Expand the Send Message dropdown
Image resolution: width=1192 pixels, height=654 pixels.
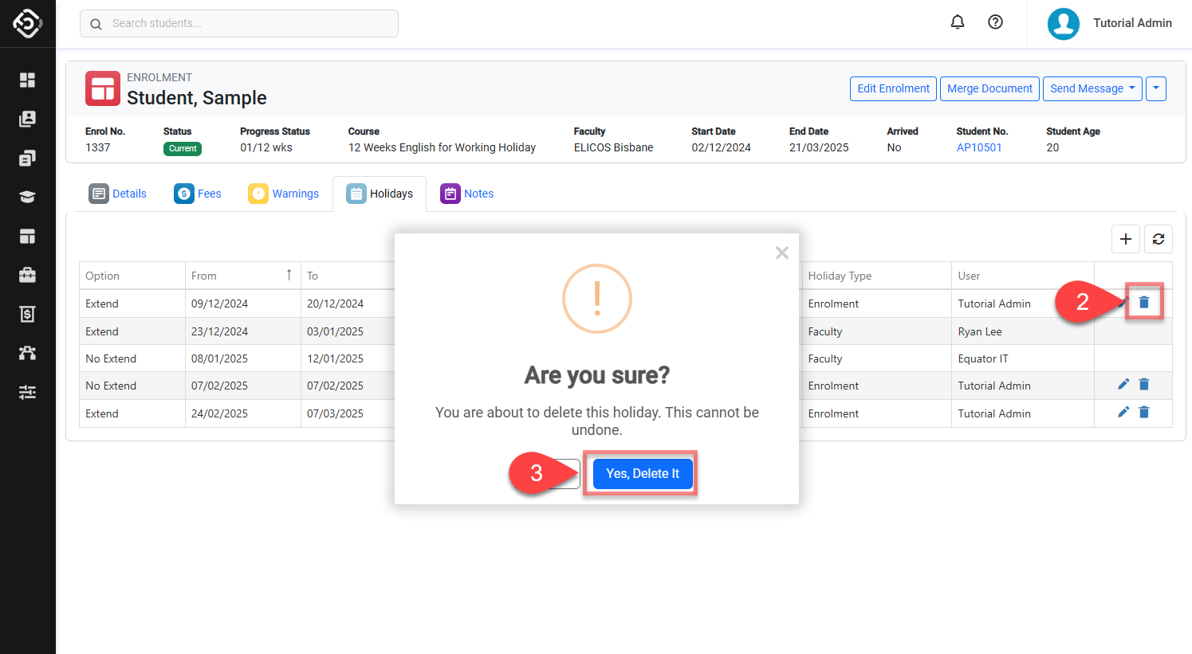tap(1092, 88)
